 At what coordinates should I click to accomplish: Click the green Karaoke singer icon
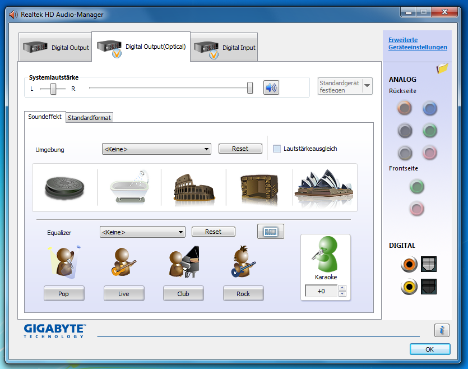325,254
